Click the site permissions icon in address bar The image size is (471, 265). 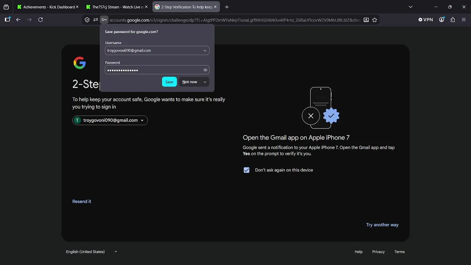(x=96, y=20)
